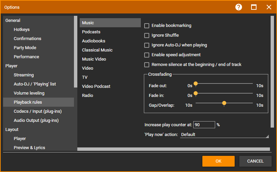277x172 pixels.
Task: Click the options tree vertical scrollbar
Action: coord(76,52)
